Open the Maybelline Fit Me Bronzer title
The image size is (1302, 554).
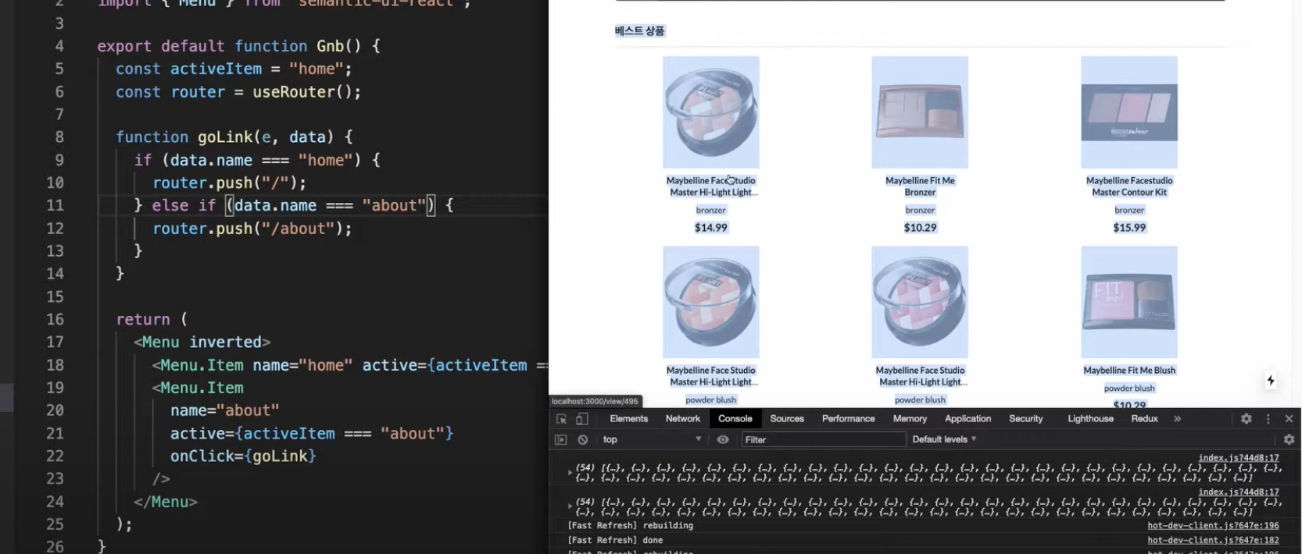(x=920, y=186)
